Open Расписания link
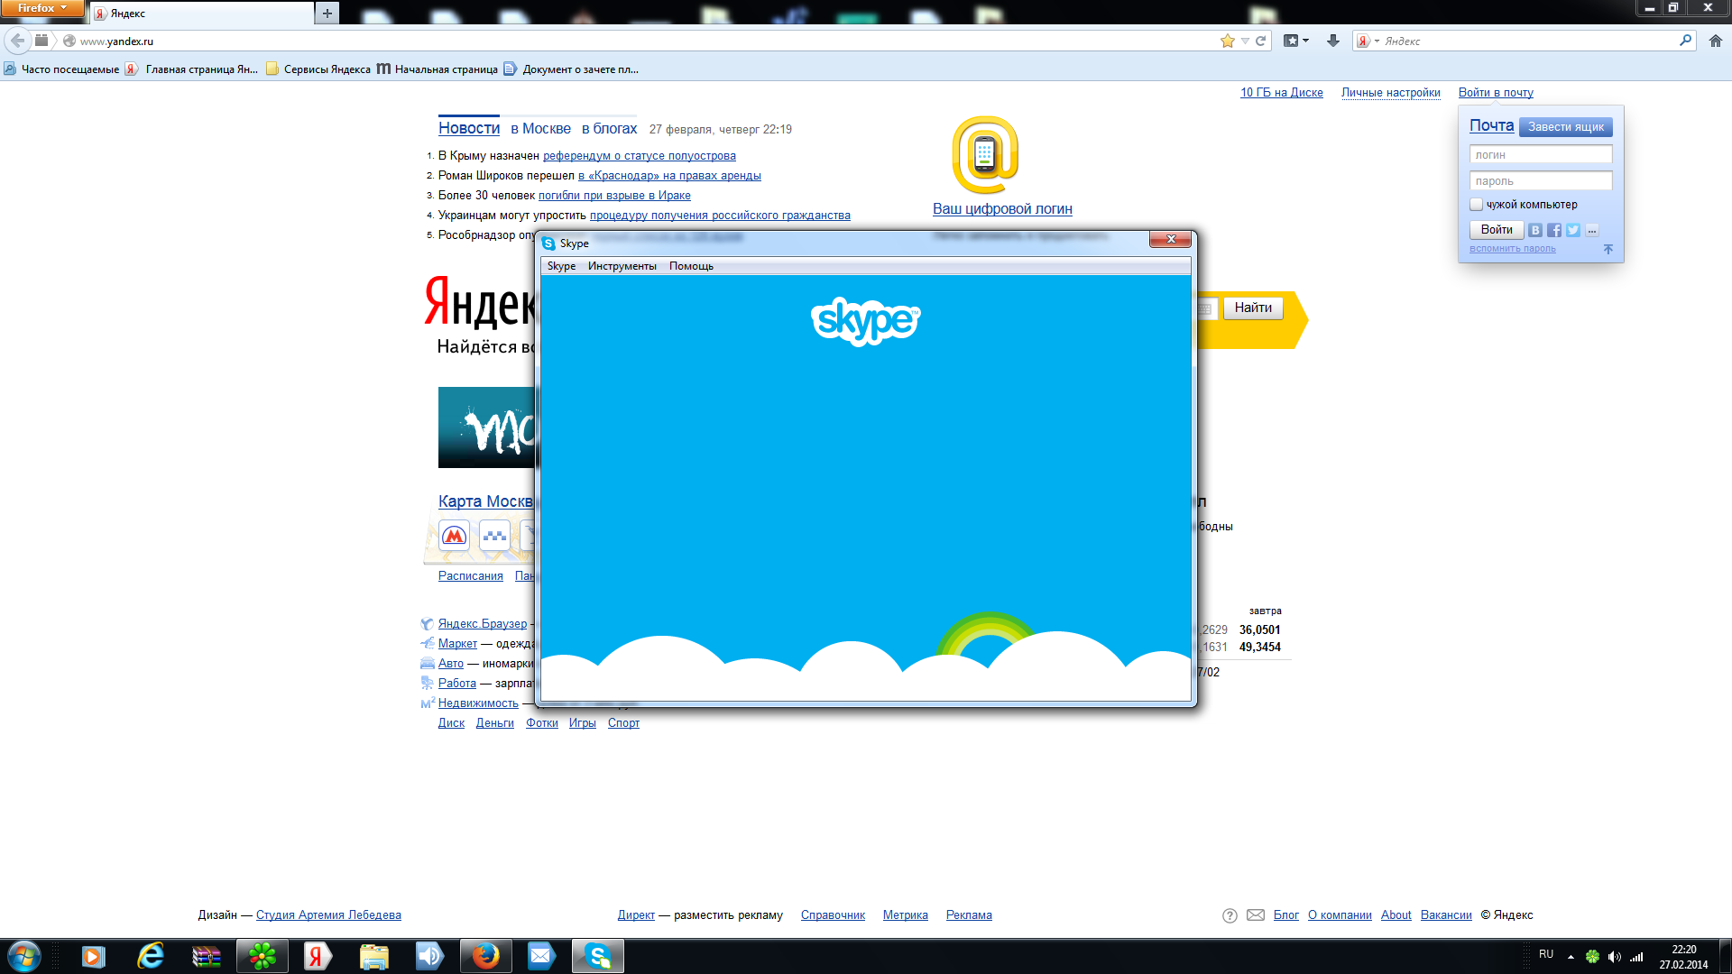Viewport: 1732px width, 974px height. (x=470, y=576)
